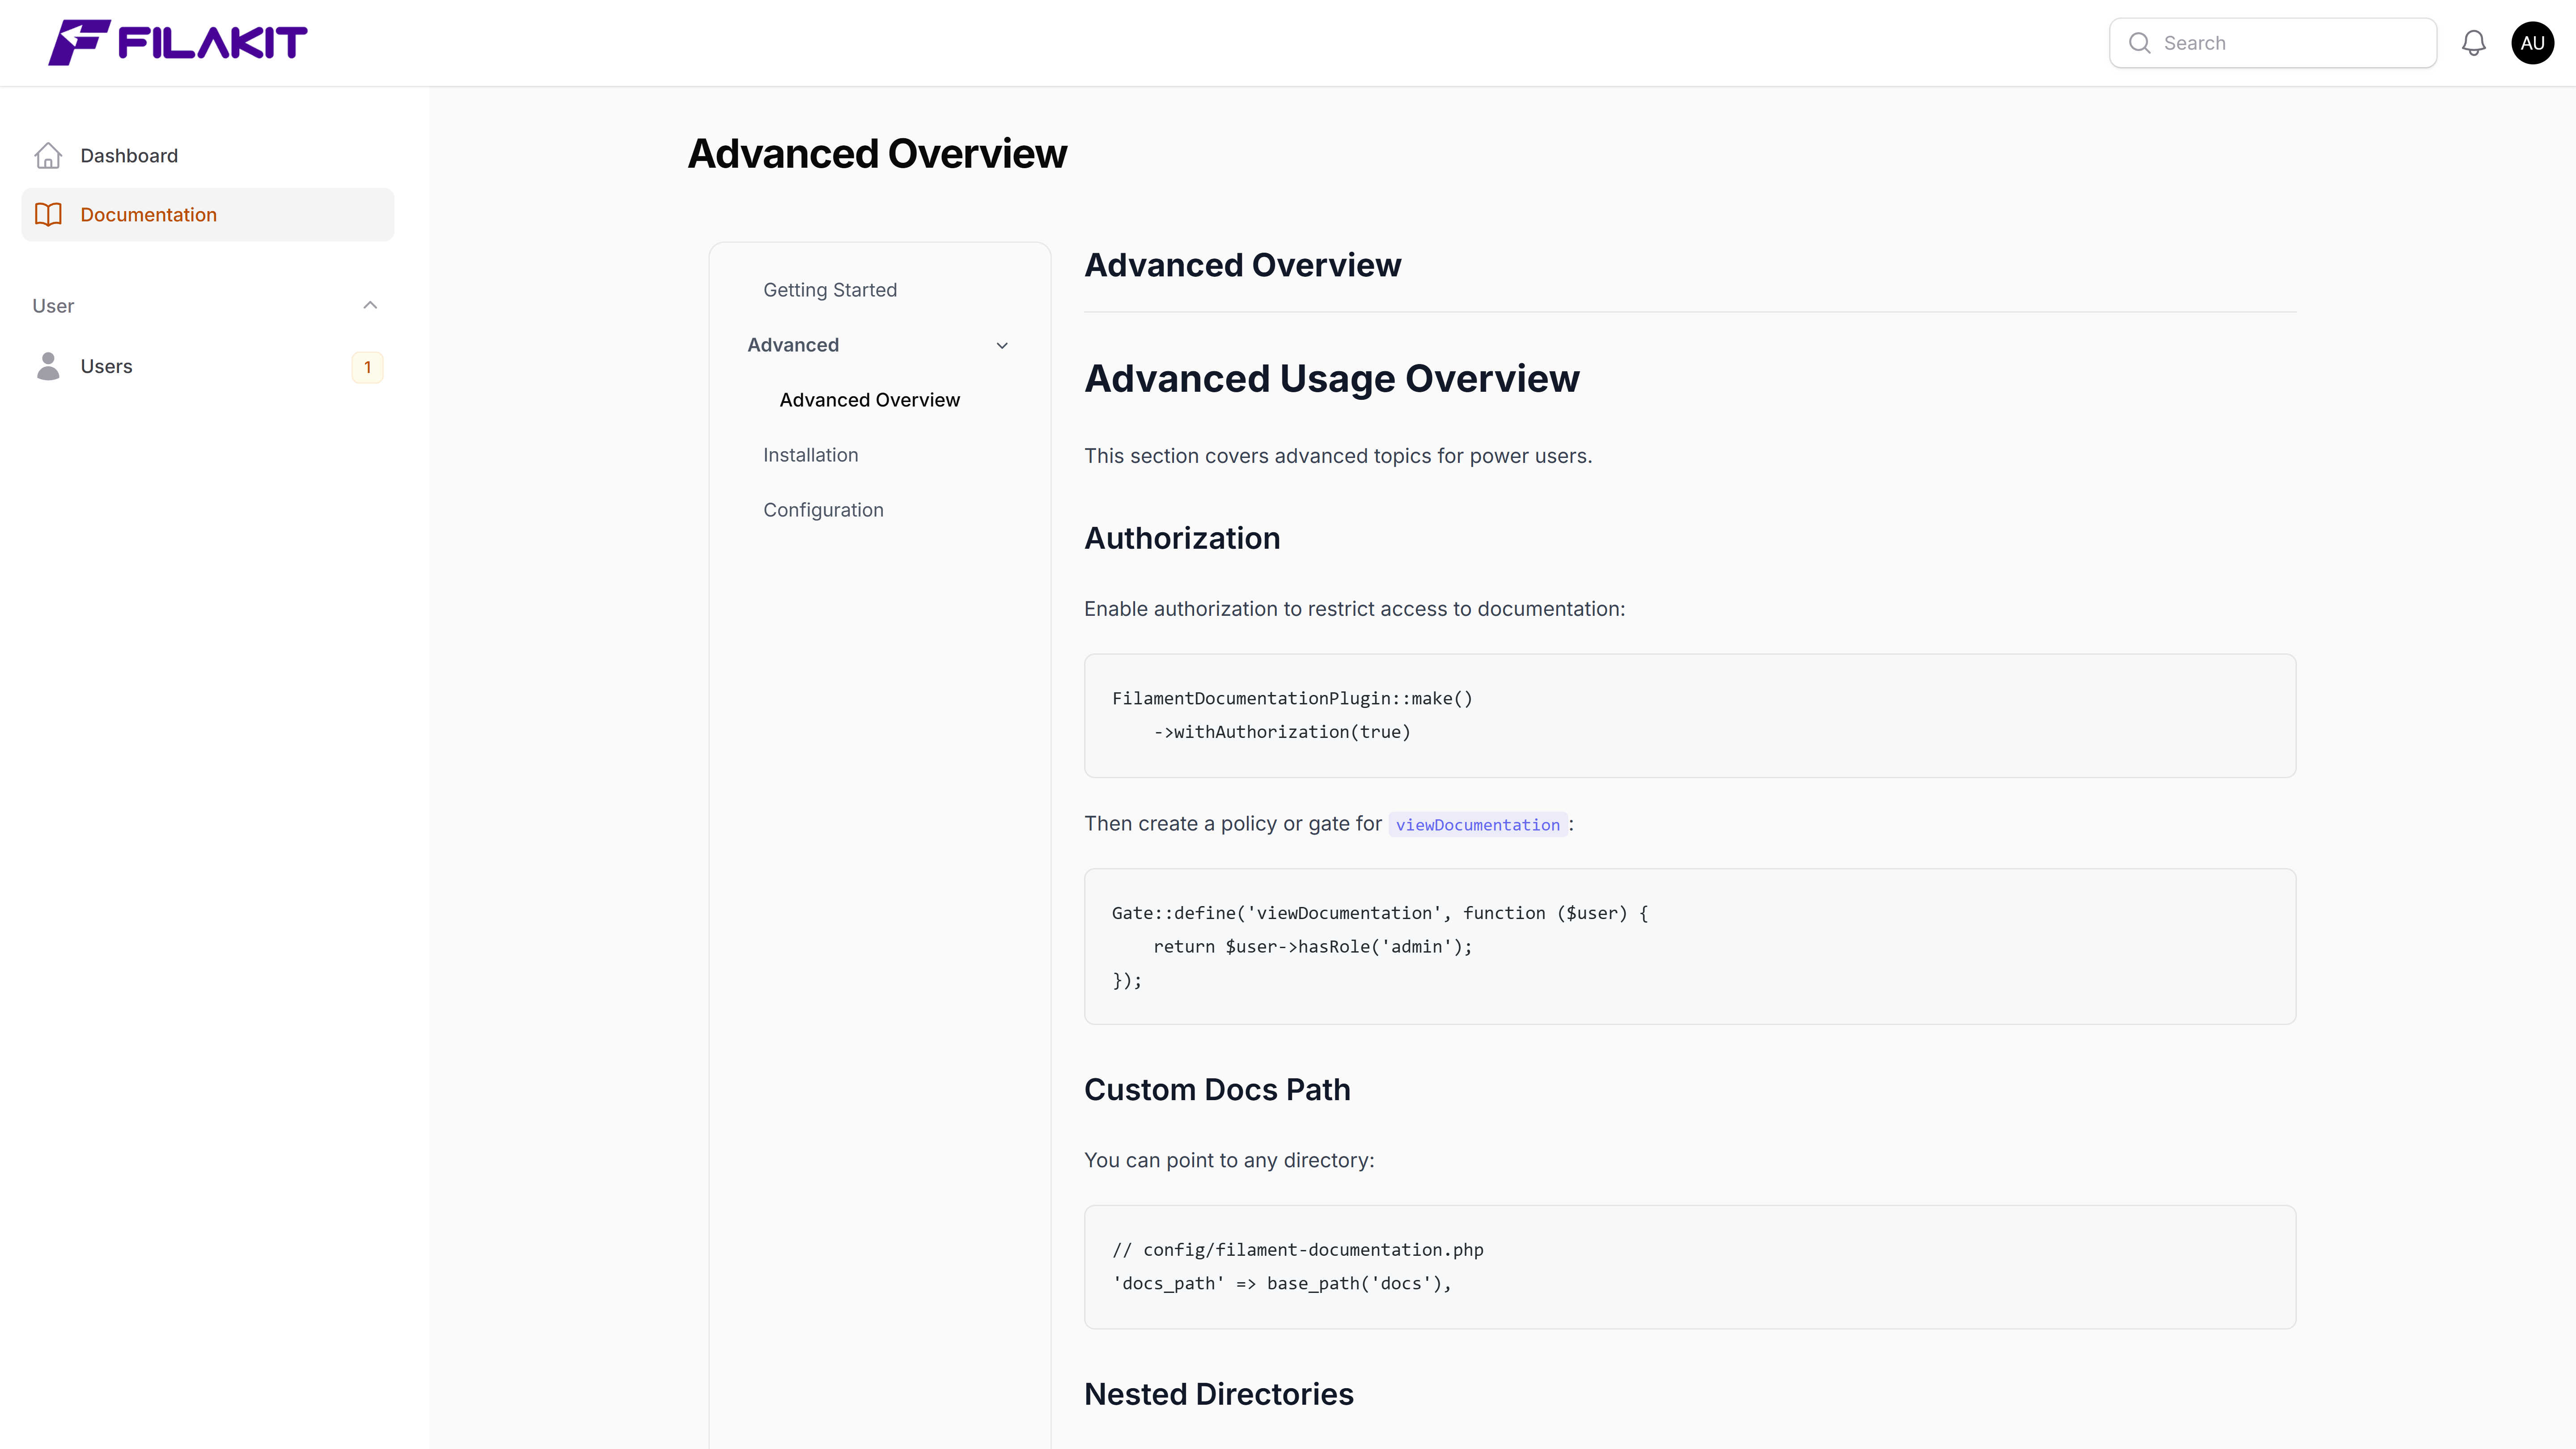Click the Custom Docs Path heading

click(1217, 1089)
